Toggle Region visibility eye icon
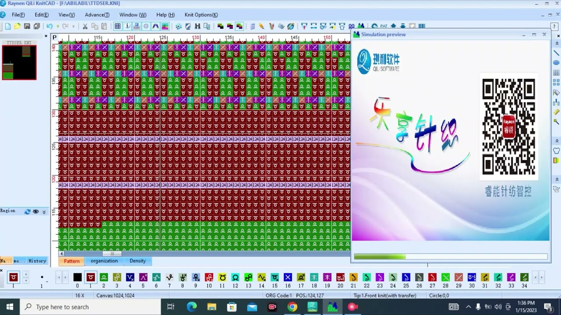This screenshot has height=315, width=561. (36, 211)
